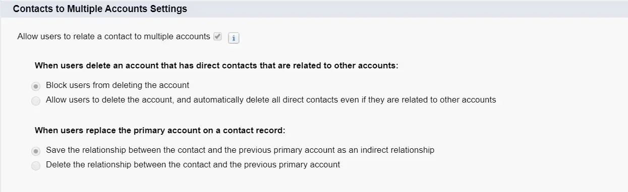Choose allowing account deletion with direct contacts
This screenshot has height=192, width=628.
[36, 101]
